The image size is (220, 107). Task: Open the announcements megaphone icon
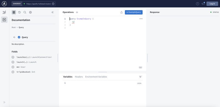tap(203, 4)
